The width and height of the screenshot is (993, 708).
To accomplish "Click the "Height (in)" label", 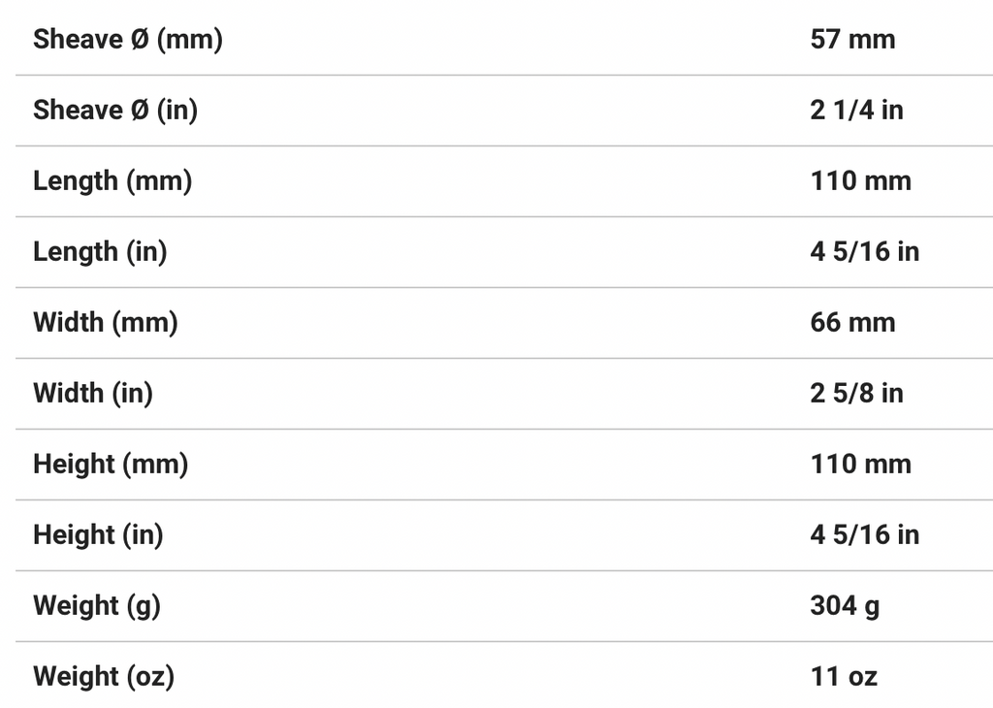I will (98, 535).
